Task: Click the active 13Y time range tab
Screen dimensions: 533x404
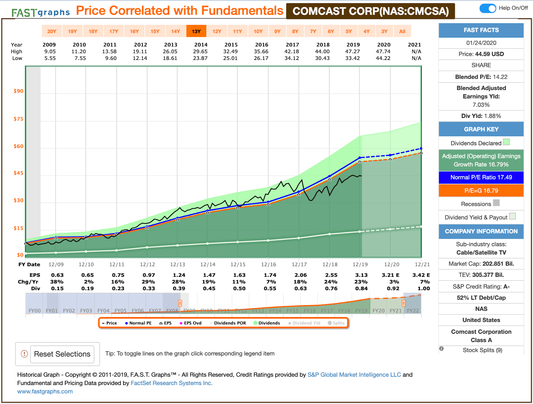Action: [x=196, y=31]
